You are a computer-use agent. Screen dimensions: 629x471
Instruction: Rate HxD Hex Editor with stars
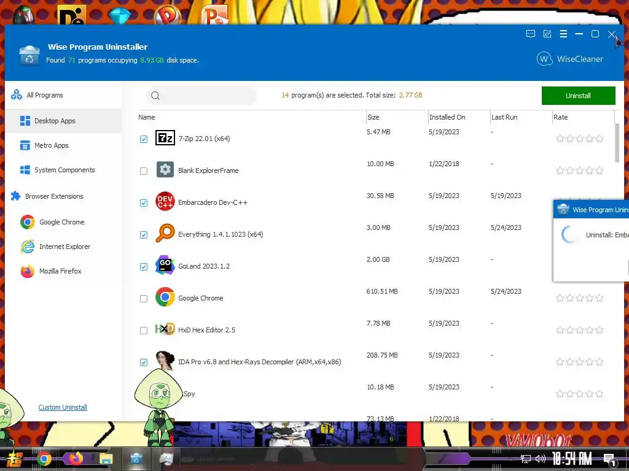[580, 330]
